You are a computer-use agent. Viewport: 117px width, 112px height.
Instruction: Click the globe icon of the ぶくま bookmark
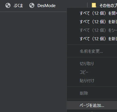[x=8, y=5]
